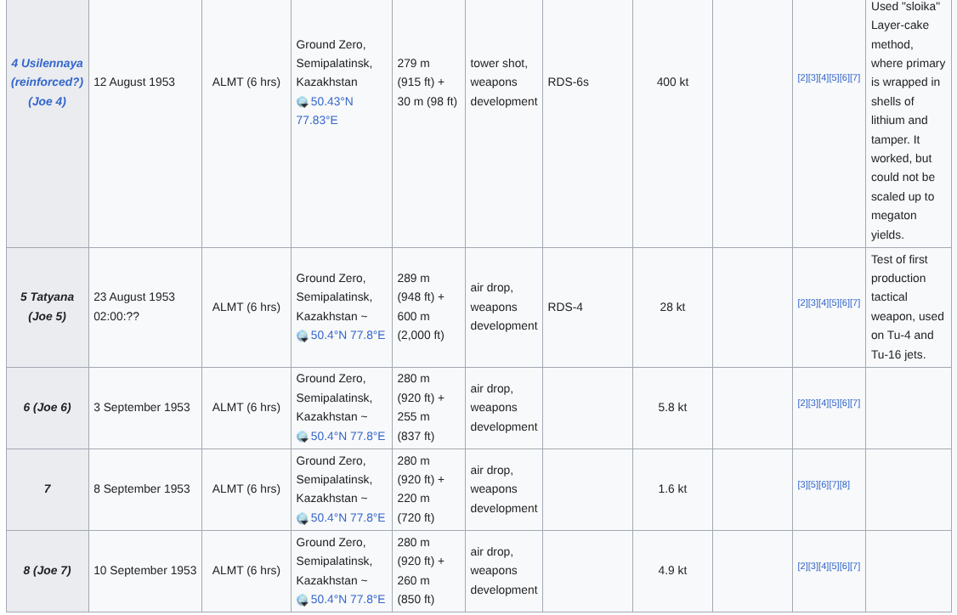
Task: Open coordinates link in 23 August 1953 row
Action: [348, 336]
